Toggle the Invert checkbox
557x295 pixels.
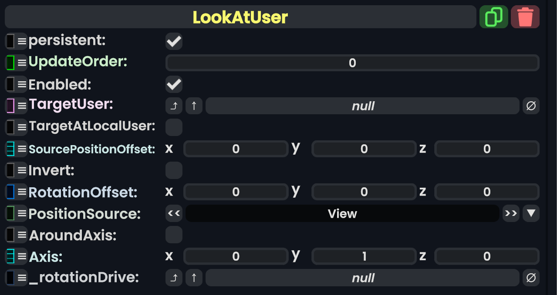[x=174, y=170]
